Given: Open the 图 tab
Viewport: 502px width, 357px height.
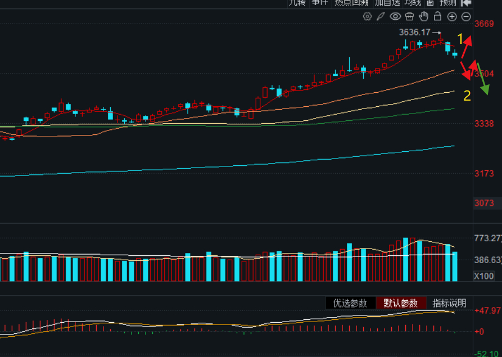Looking at the screenshot, I should tap(430, 3).
